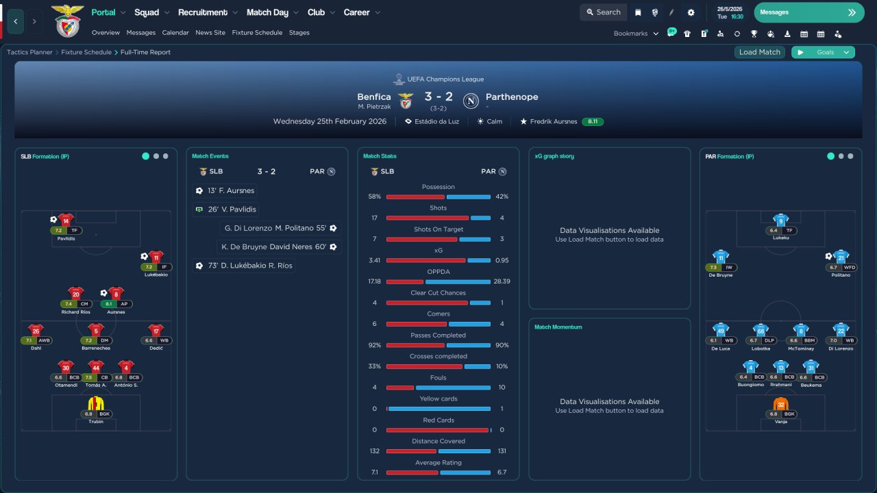The image size is (877, 493).
Task: Expand the Career menu chevron
Action: (377, 12)
